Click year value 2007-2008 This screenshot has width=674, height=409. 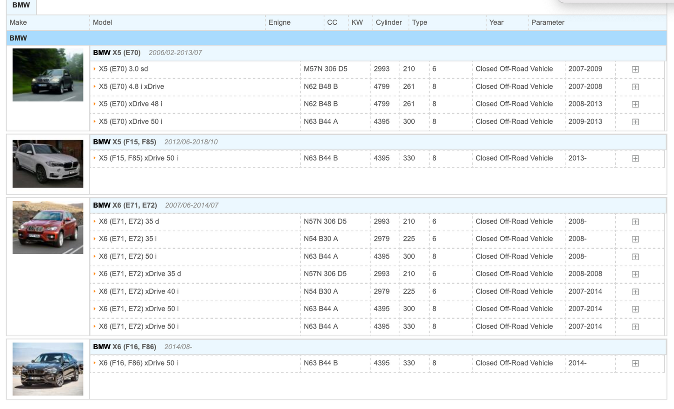[x=585, y=86]
